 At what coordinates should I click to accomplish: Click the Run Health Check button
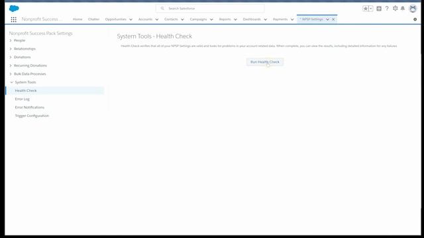tap(265, 62)
